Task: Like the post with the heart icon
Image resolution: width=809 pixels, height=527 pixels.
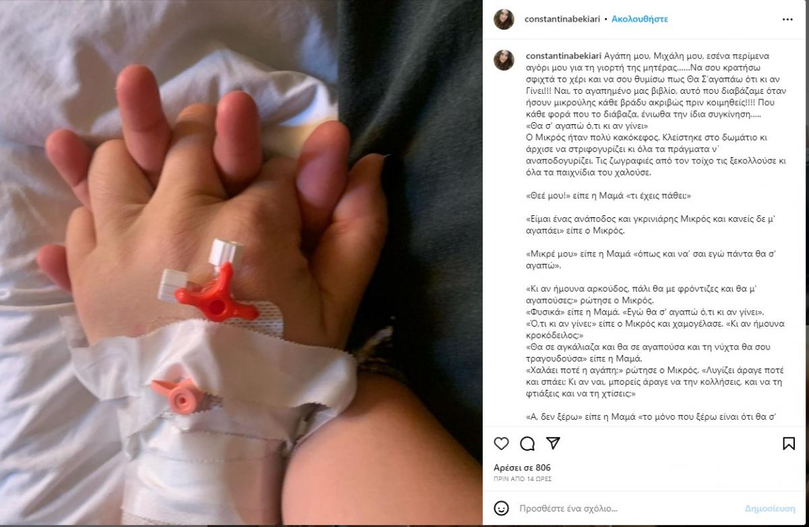Action: (501, 443)
